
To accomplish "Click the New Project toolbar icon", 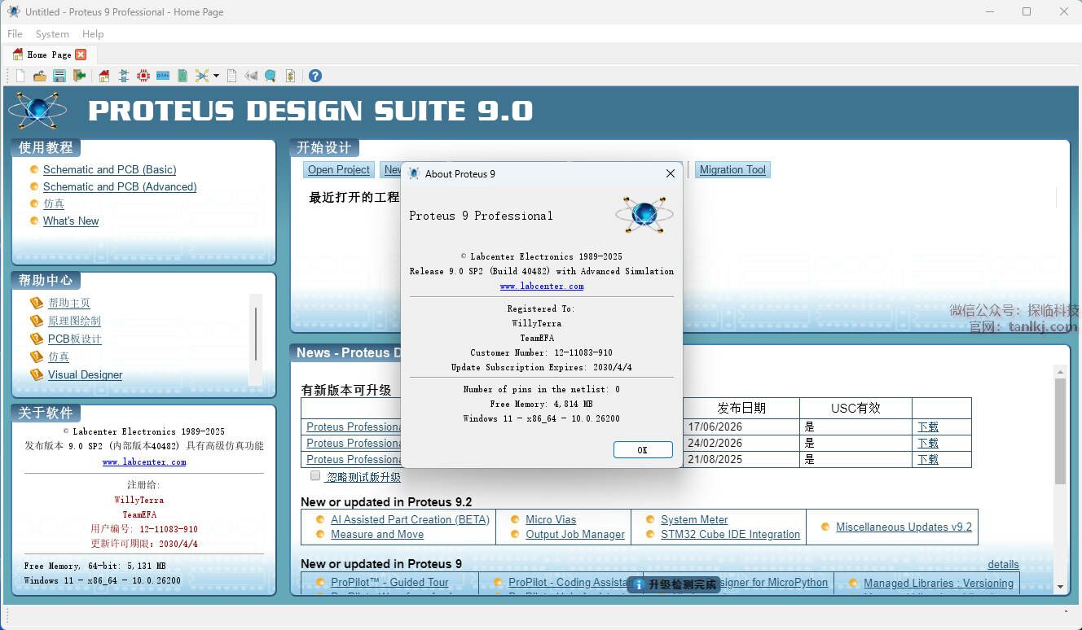I will (20, 76).
